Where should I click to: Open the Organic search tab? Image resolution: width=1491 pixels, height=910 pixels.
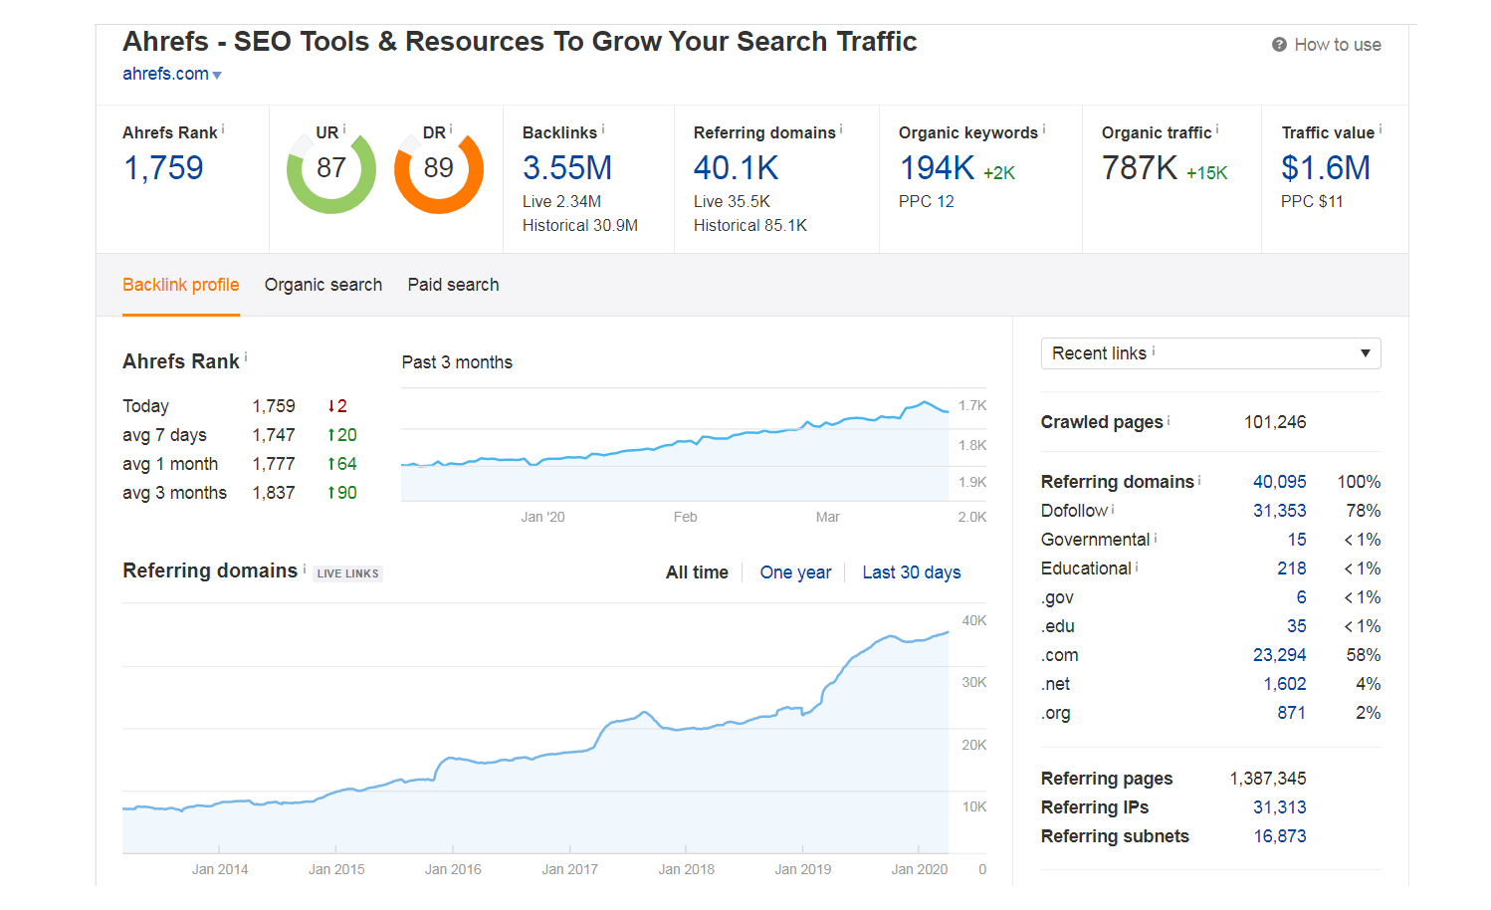point(323,285)
